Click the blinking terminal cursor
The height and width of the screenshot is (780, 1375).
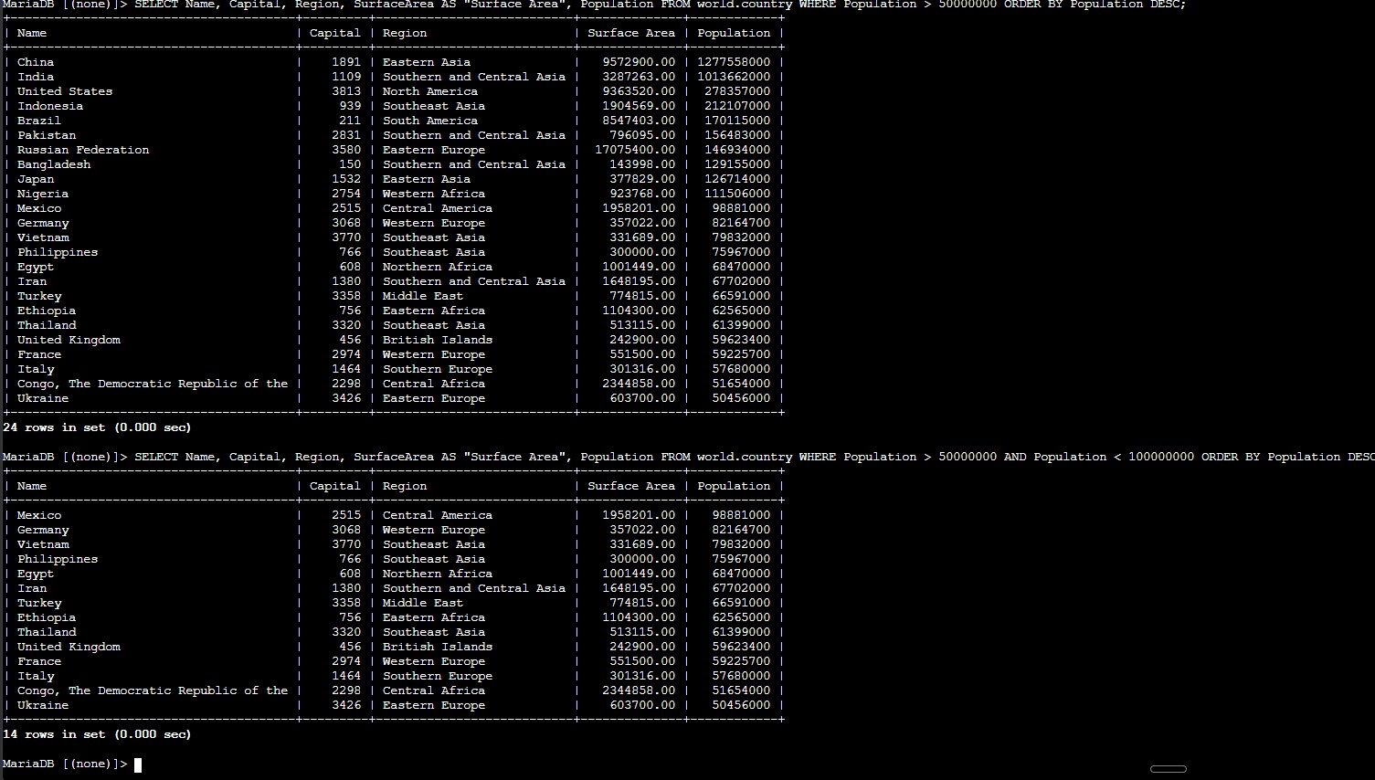point(138,764)
